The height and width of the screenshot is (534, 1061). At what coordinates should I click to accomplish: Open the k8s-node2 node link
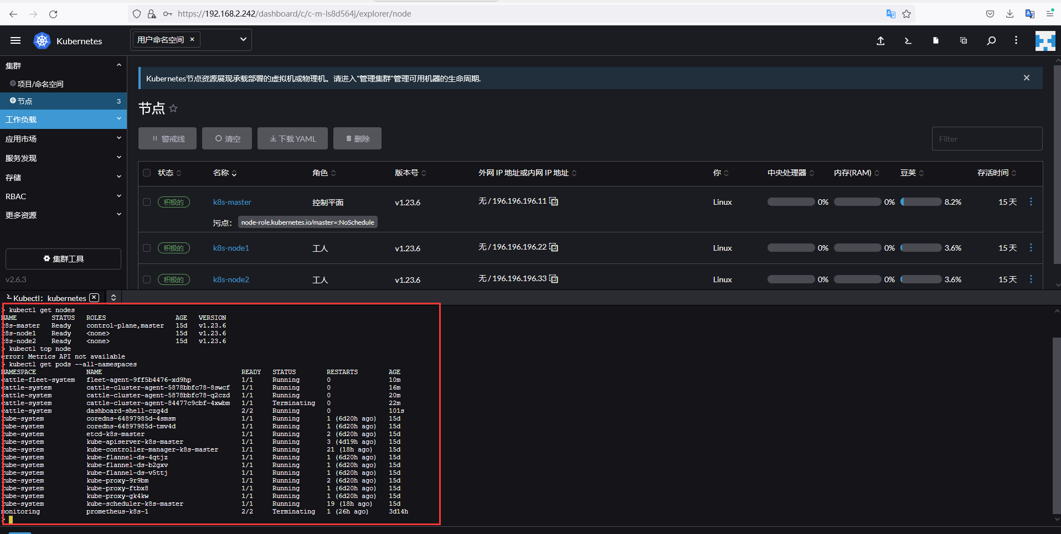231,279
